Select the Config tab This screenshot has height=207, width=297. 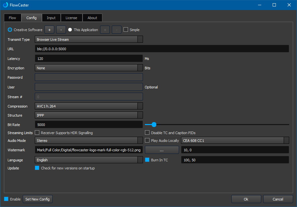tap(32, 18)
